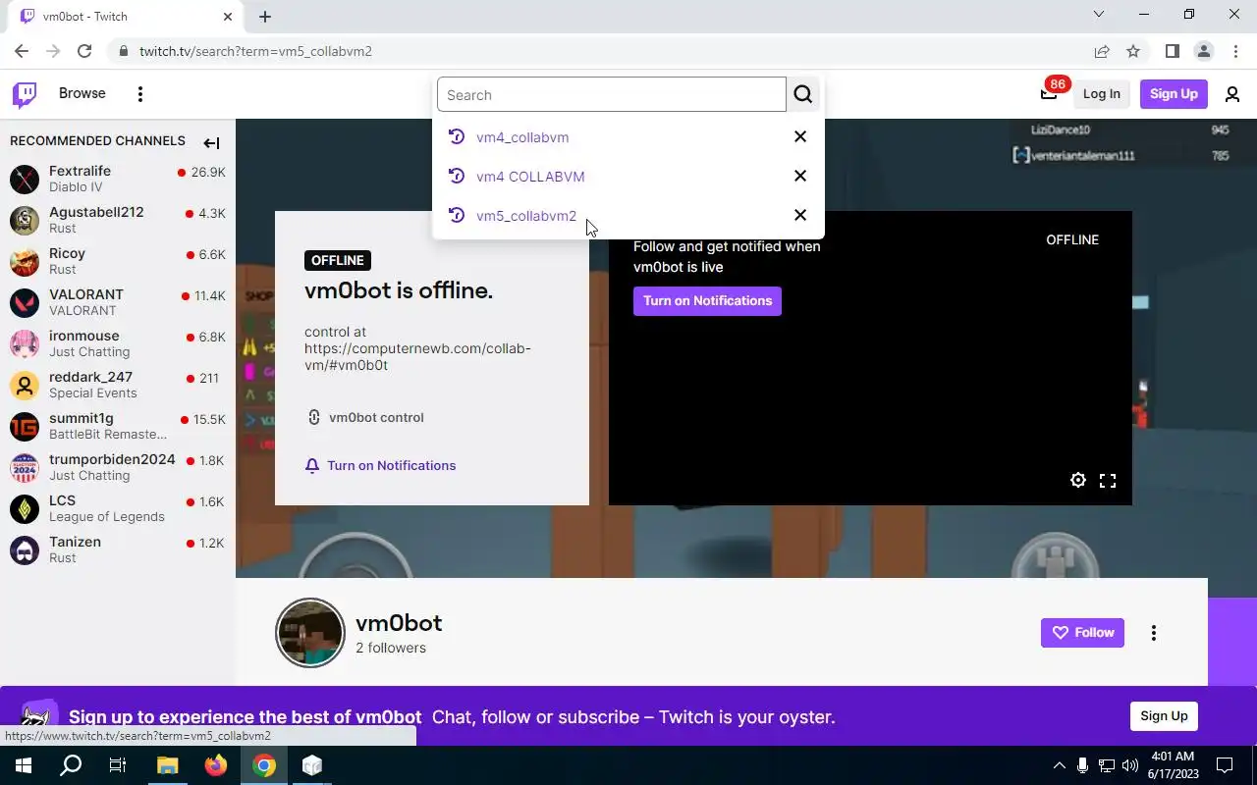Bookmark this page with star icon

tap(1133, 51)
